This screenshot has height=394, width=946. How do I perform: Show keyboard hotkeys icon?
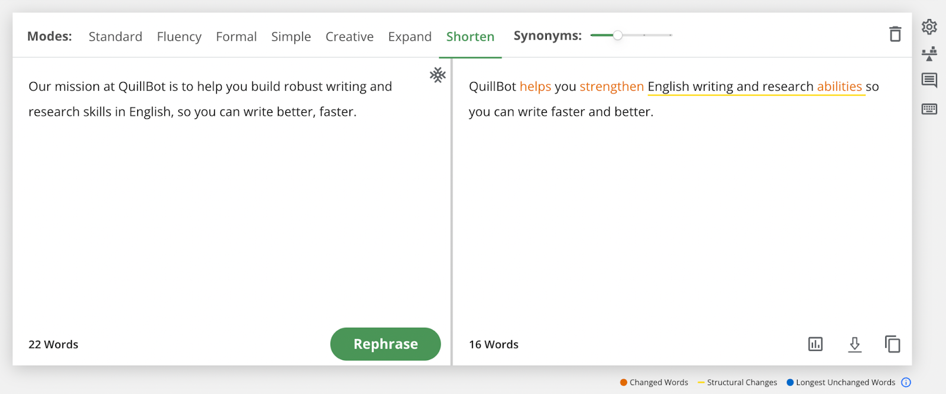click(929, 109)
